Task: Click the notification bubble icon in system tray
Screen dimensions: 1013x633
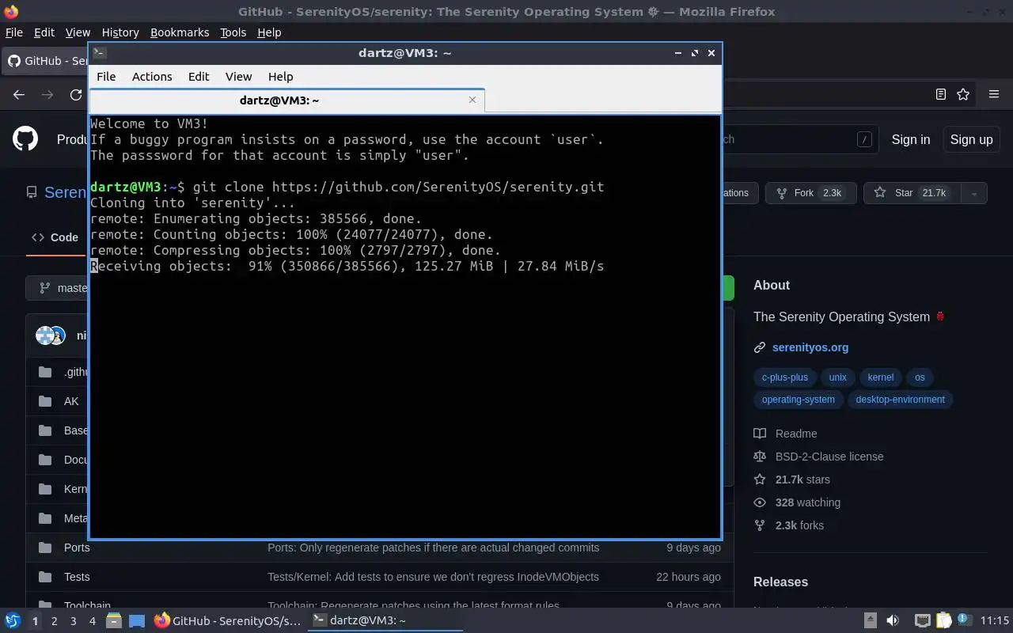Action: [964, 620]
